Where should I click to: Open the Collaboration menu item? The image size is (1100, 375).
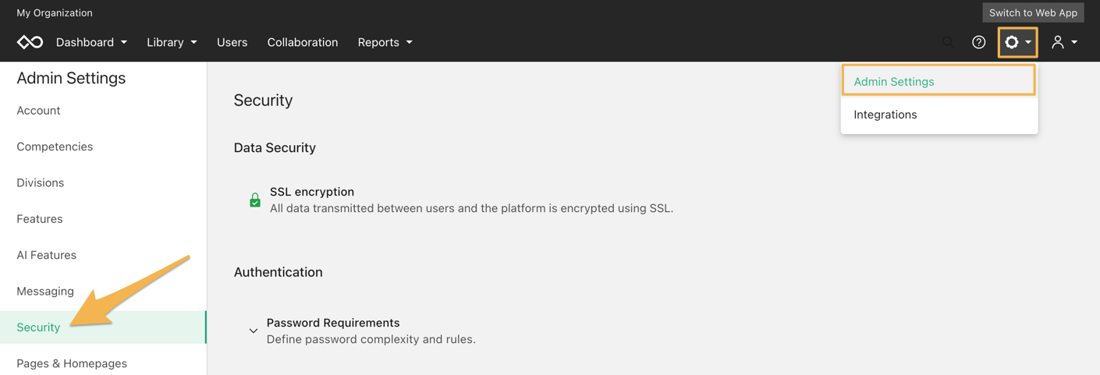(x=303, y=42)
